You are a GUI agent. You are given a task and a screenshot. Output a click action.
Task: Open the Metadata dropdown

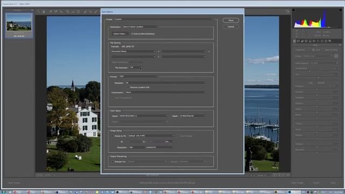point(166,83)
